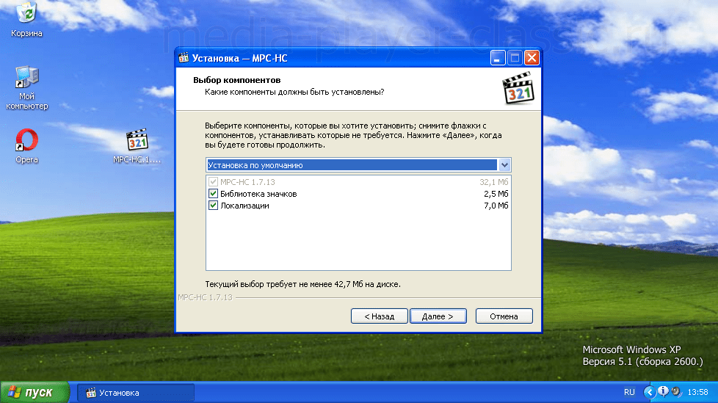Expand hidden tray icons arrow

[x=649, y=393]
